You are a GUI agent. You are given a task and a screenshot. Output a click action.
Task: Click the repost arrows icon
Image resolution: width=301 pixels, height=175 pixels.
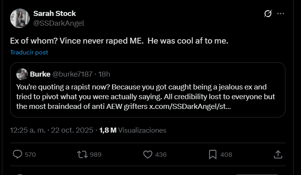coord(82,154)
